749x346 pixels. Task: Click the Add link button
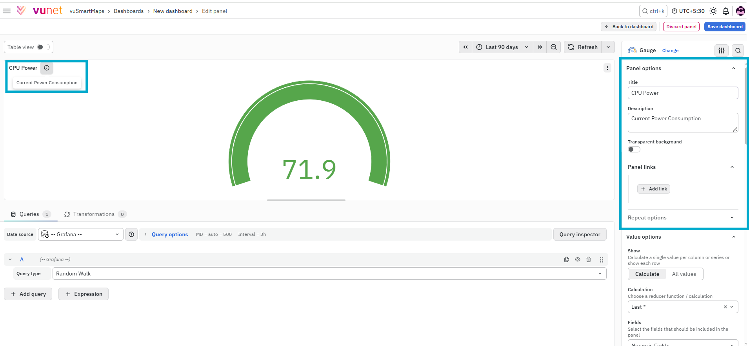(654, 189)
